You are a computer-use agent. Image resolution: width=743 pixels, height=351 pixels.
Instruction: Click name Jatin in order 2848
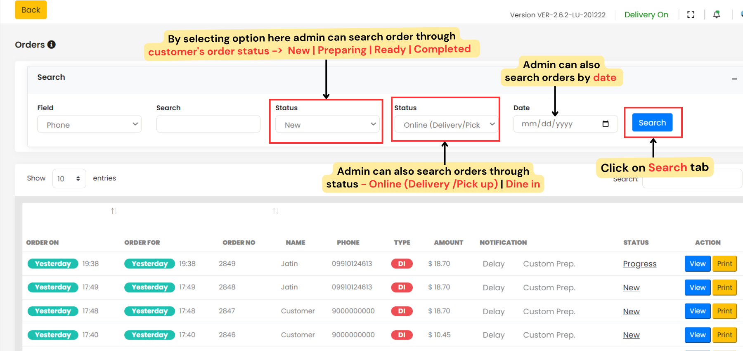(289, 287)
